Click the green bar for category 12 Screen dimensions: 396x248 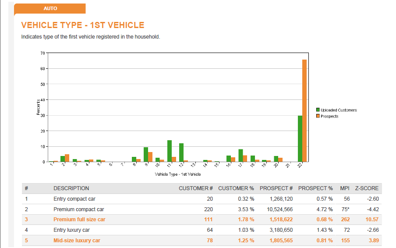tap(181, 152)
